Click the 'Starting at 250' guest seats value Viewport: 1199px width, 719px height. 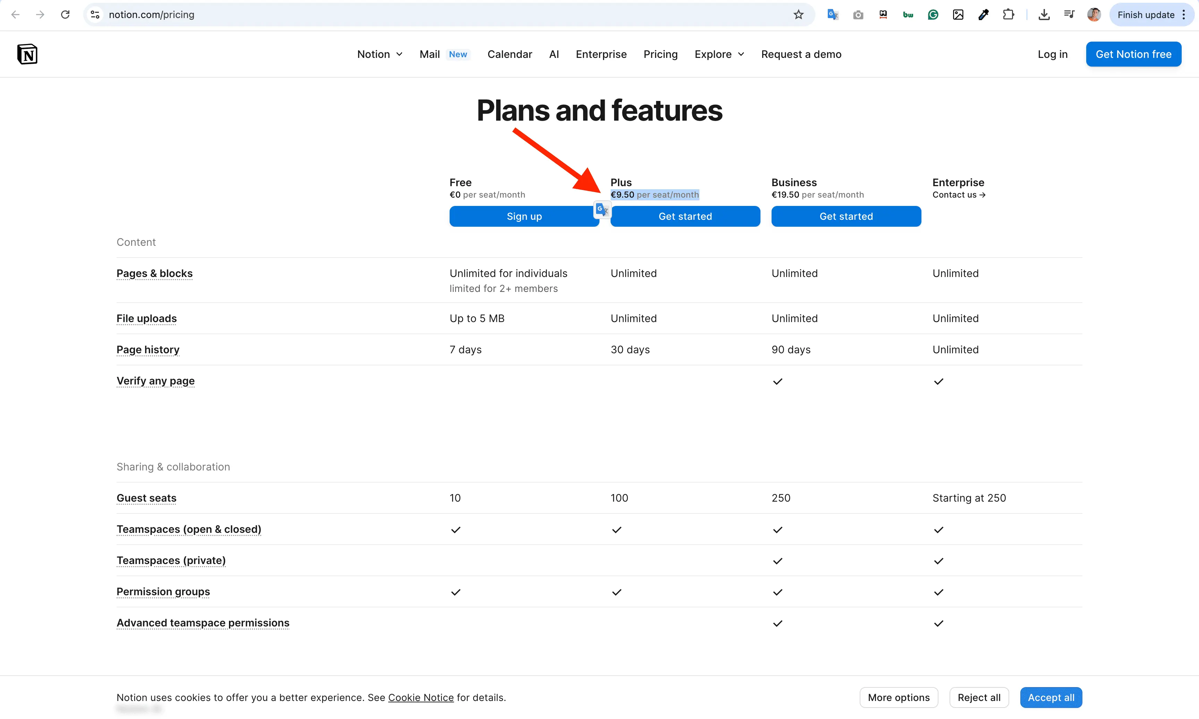tap(969, 498)
